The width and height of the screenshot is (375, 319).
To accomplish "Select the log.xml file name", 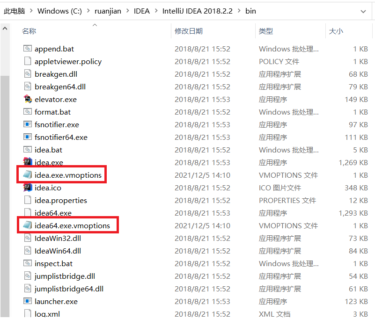I will pyautogui.click(x=47, y=314).
